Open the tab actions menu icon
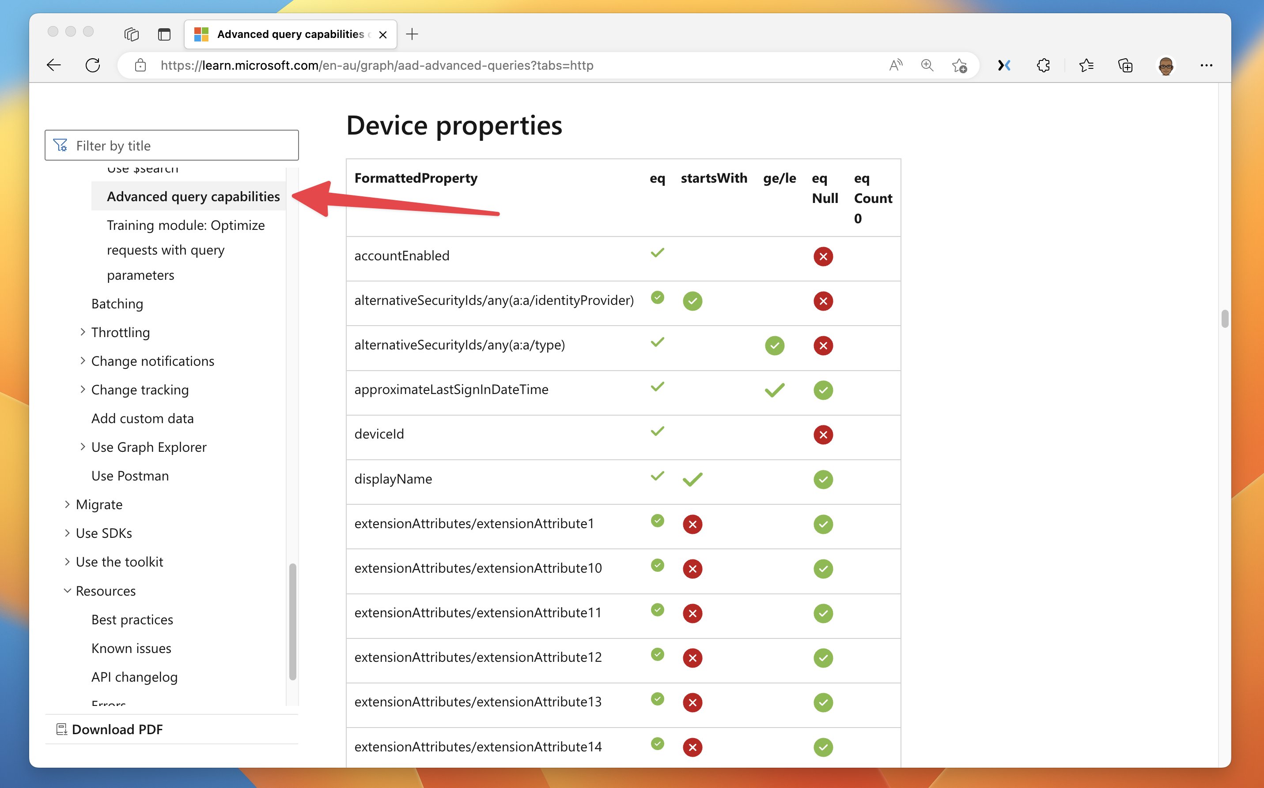This screenshot has width=1264, height=788. [x=132, y=34]
